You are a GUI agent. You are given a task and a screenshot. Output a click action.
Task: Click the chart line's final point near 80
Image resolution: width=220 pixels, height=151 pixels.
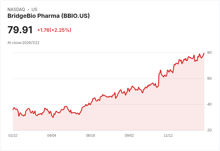pos(204,53)
